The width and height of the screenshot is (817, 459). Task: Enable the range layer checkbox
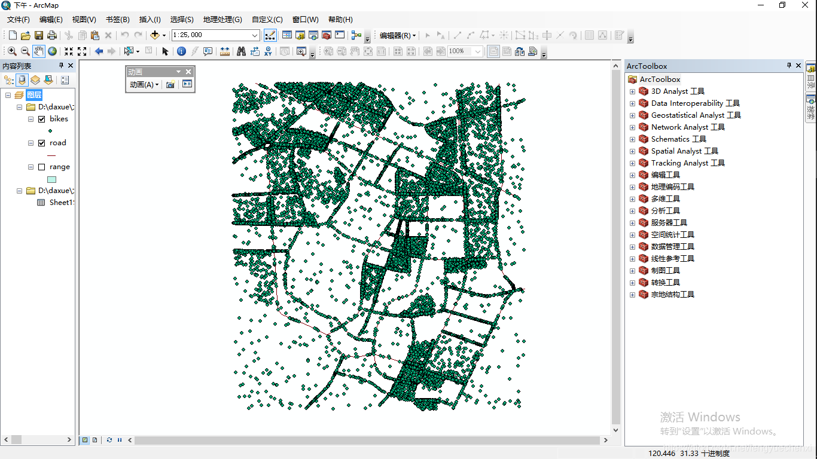tap(41, 167)
